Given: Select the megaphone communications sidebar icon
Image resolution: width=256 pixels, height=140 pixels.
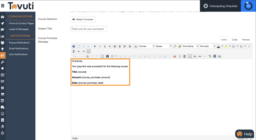Looking at the screenshot, I should coord(3,55).
